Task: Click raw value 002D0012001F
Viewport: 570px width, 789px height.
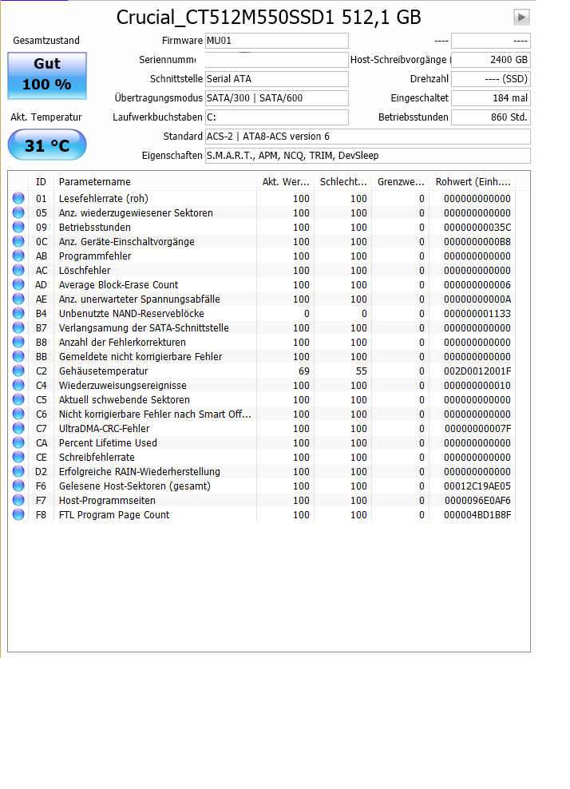Action: click(477, 371)
